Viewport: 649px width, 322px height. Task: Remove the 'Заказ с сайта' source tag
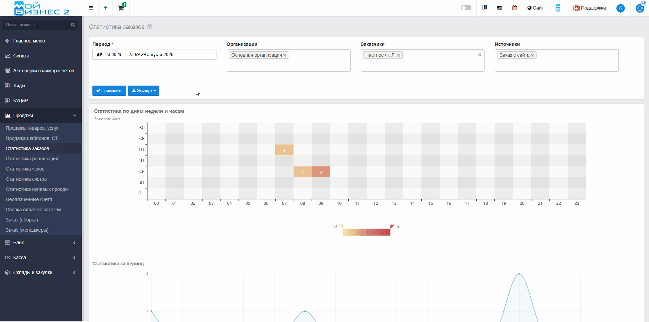click(x=532, y=55)
